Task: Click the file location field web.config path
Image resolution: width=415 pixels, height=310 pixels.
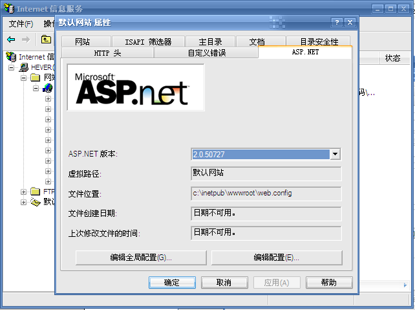Action: (x=266, y=194)
